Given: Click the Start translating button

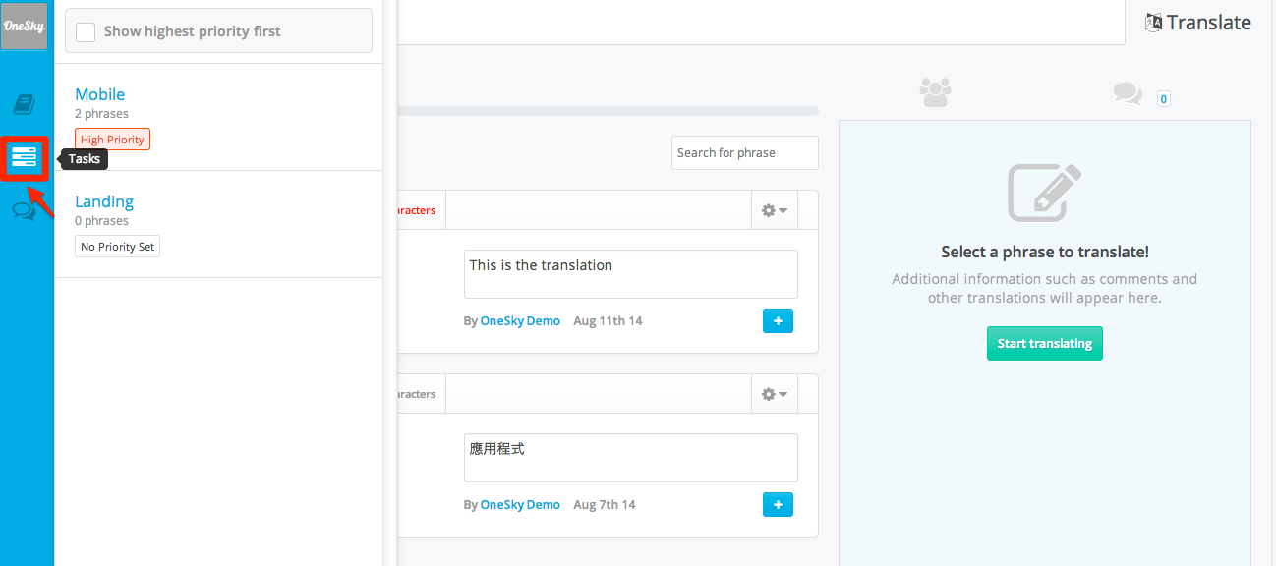Looking at the screenshot, I should click(x=1045, y=344).
